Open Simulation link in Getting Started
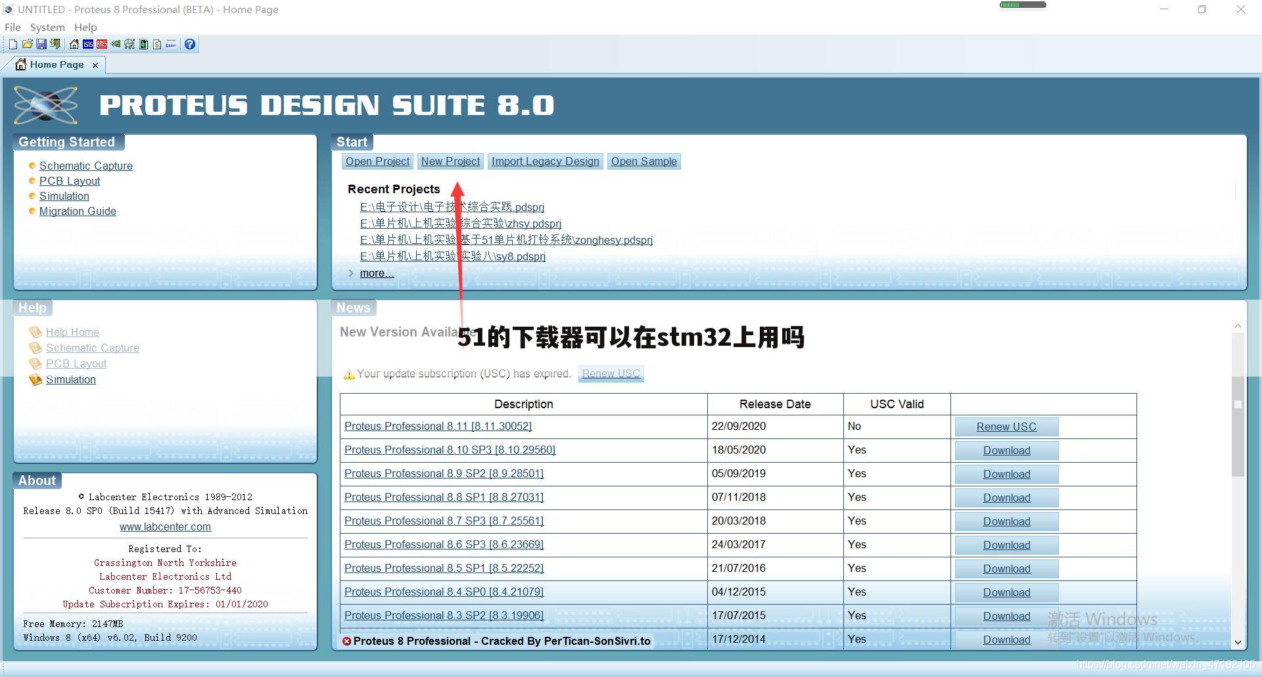The height and width of the screenshot is (677, 1262). click(x=64, y=196)
